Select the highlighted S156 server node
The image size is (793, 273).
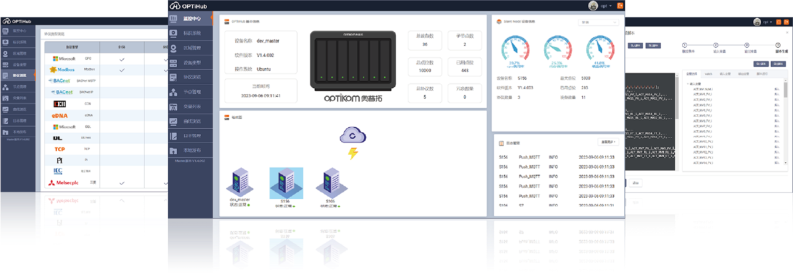click(286, 182)
